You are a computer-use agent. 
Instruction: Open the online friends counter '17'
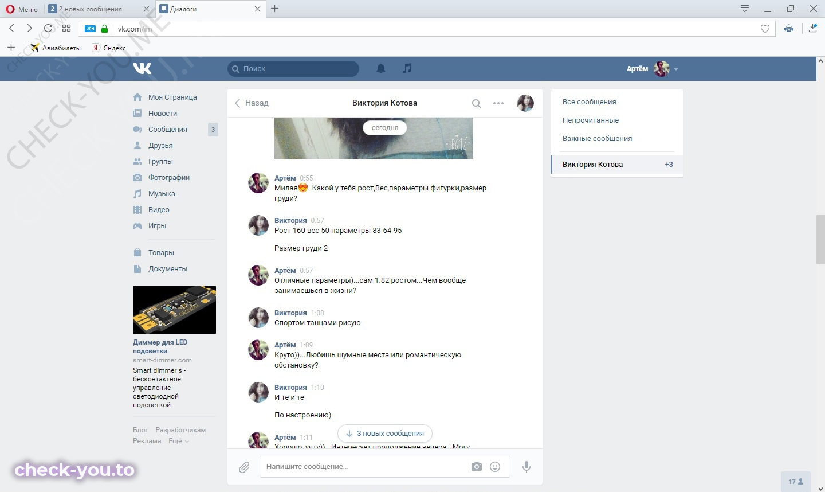(796, 482)
